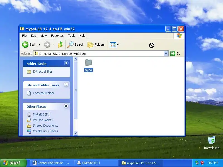Open the Views button menu
Viewport: 223px width, 167px height.
[114, 45]
